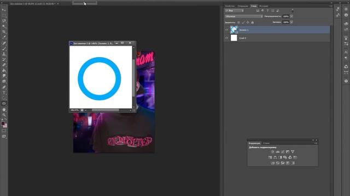This screenshot has width=350, height=196.
Task: Select the Eyedropper tool
Action: tap(4, 38)
